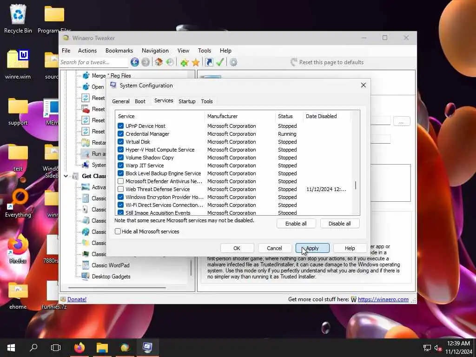
Task: Click the taskbar search magnifier
Action: click(x=33, y=348)
